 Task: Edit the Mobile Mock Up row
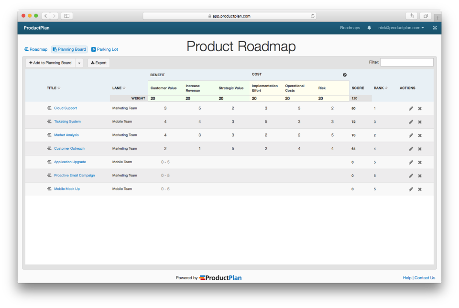click(411, 189)
